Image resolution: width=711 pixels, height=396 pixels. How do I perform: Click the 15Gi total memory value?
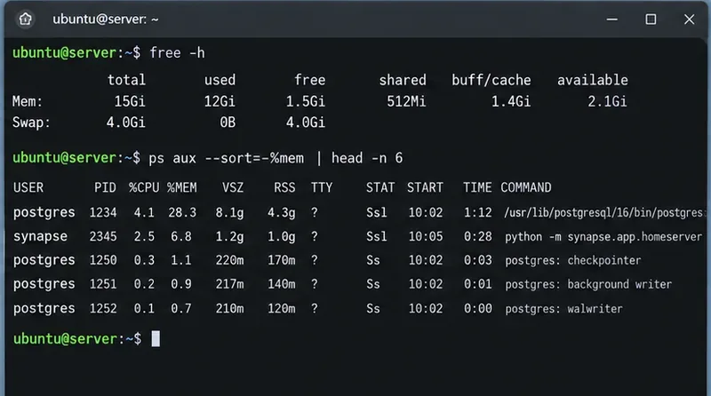tap(129, 101)
